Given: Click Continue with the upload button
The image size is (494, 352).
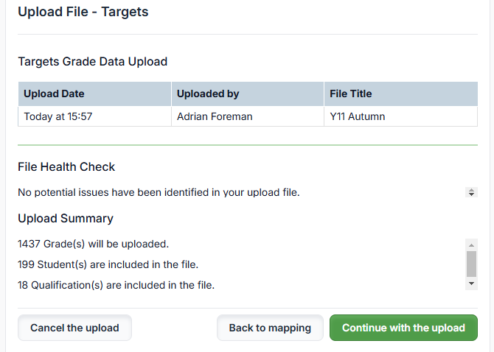Looking at the screenshot, I should (403, 328).
